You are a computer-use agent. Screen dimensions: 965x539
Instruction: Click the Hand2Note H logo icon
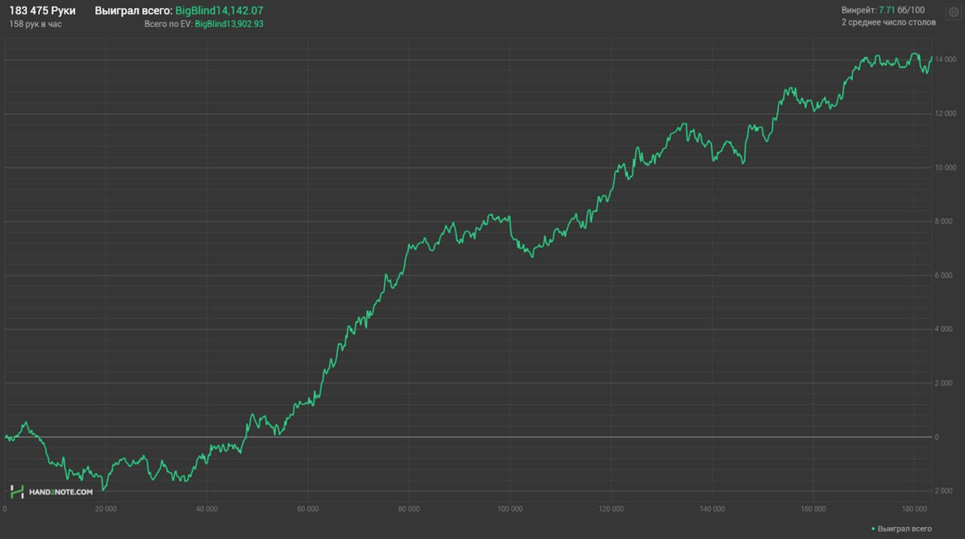pyautogui.click(x=17, y=491)
